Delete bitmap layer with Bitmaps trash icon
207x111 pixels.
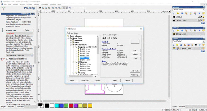point(199,31)
